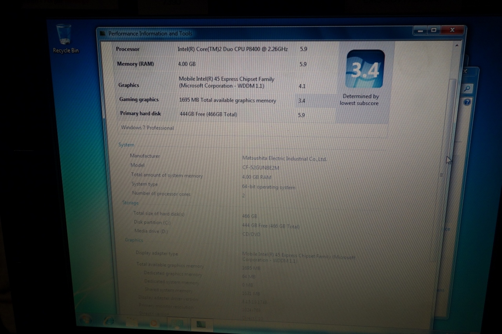Open the Recycle Bin desktop icon
Image resolution: width=502 pixels, height=334 pixels.
click(65, 38)
